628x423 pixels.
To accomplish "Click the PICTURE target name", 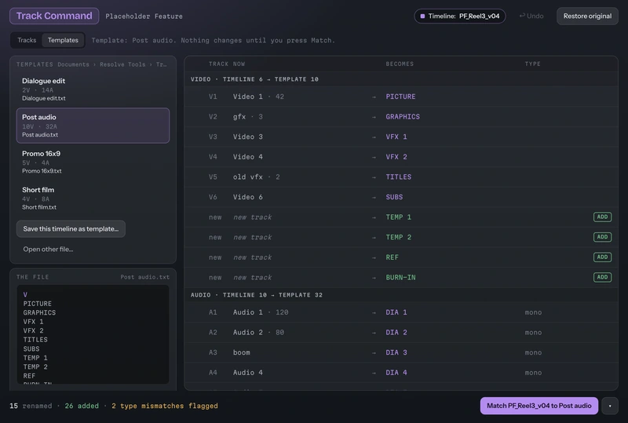I will (400, 97).
